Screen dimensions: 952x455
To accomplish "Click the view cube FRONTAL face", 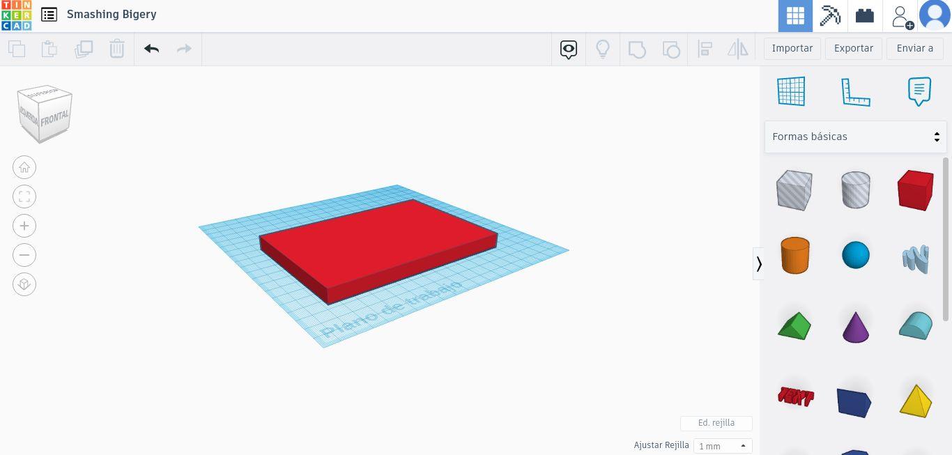I will click(x=55, y=118).
